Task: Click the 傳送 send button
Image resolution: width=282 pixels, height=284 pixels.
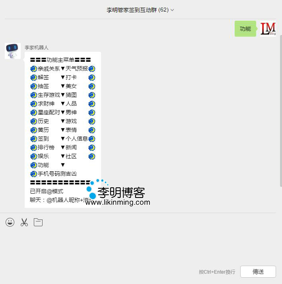Action: pos(258,272)
